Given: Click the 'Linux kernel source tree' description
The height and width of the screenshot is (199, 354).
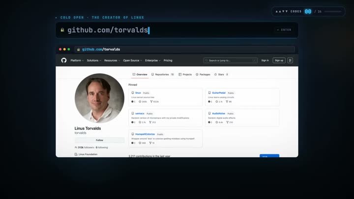Looking at the screenshot, I should coord(143,97).
